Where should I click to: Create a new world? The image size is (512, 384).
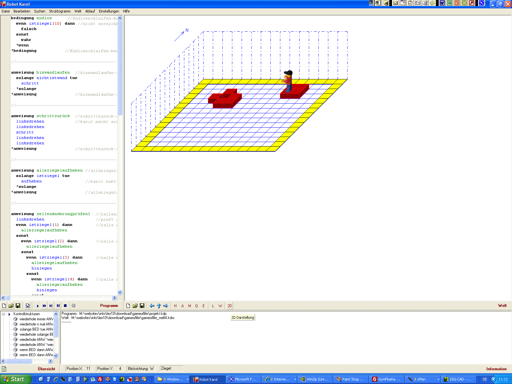point(128,306)
